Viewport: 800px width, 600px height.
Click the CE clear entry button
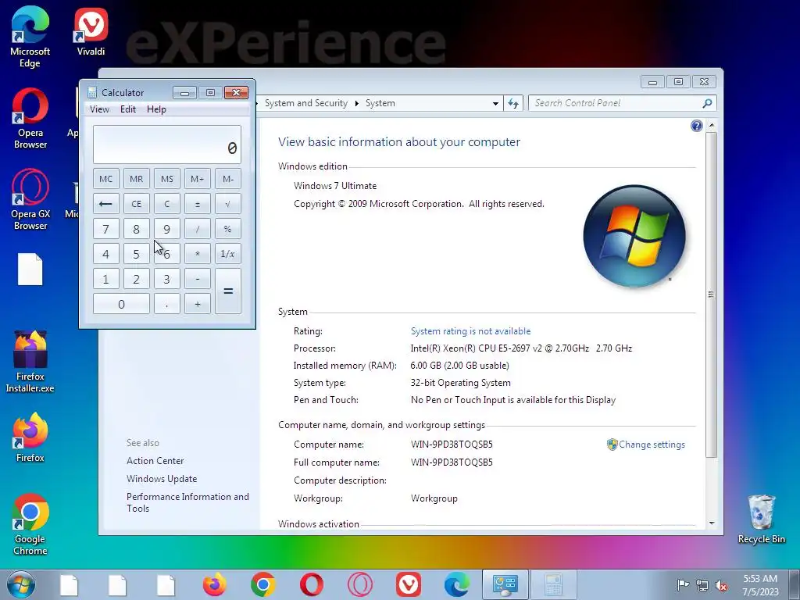[x=136, y=204]
